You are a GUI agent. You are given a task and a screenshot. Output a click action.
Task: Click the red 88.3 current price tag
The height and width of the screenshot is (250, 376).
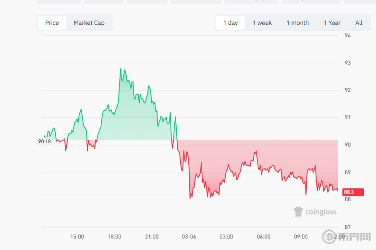pyautogui.click(x=349, y=192)
